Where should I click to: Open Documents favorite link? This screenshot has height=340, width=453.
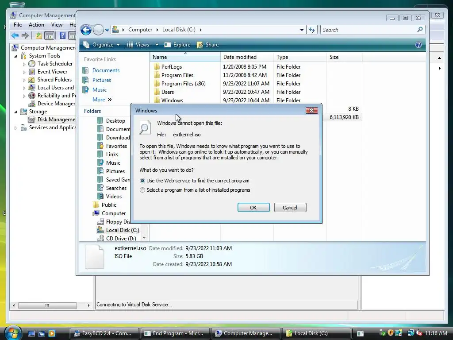coord(106,70)
